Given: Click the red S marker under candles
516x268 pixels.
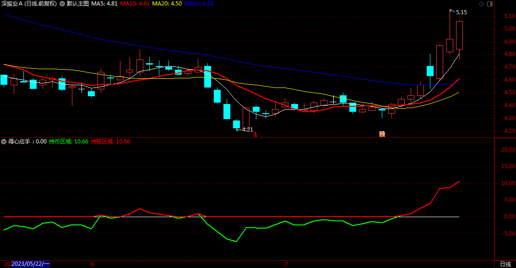Looking at the screenshot, I should [x=255, y=135].
